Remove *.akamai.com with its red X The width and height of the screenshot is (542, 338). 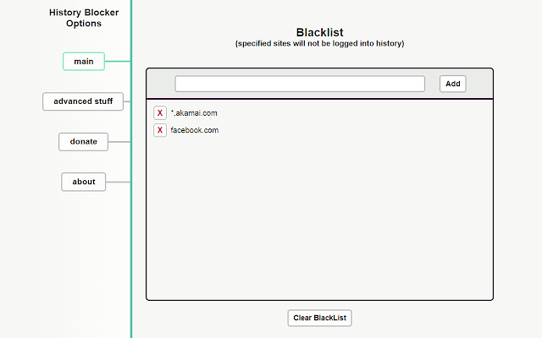point(160,113)
